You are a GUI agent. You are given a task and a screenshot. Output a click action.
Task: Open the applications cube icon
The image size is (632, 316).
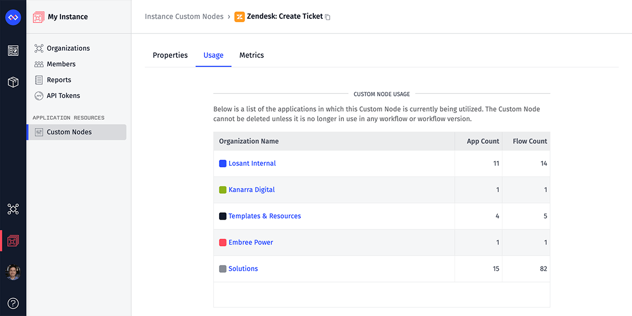[x=13, y=82]
